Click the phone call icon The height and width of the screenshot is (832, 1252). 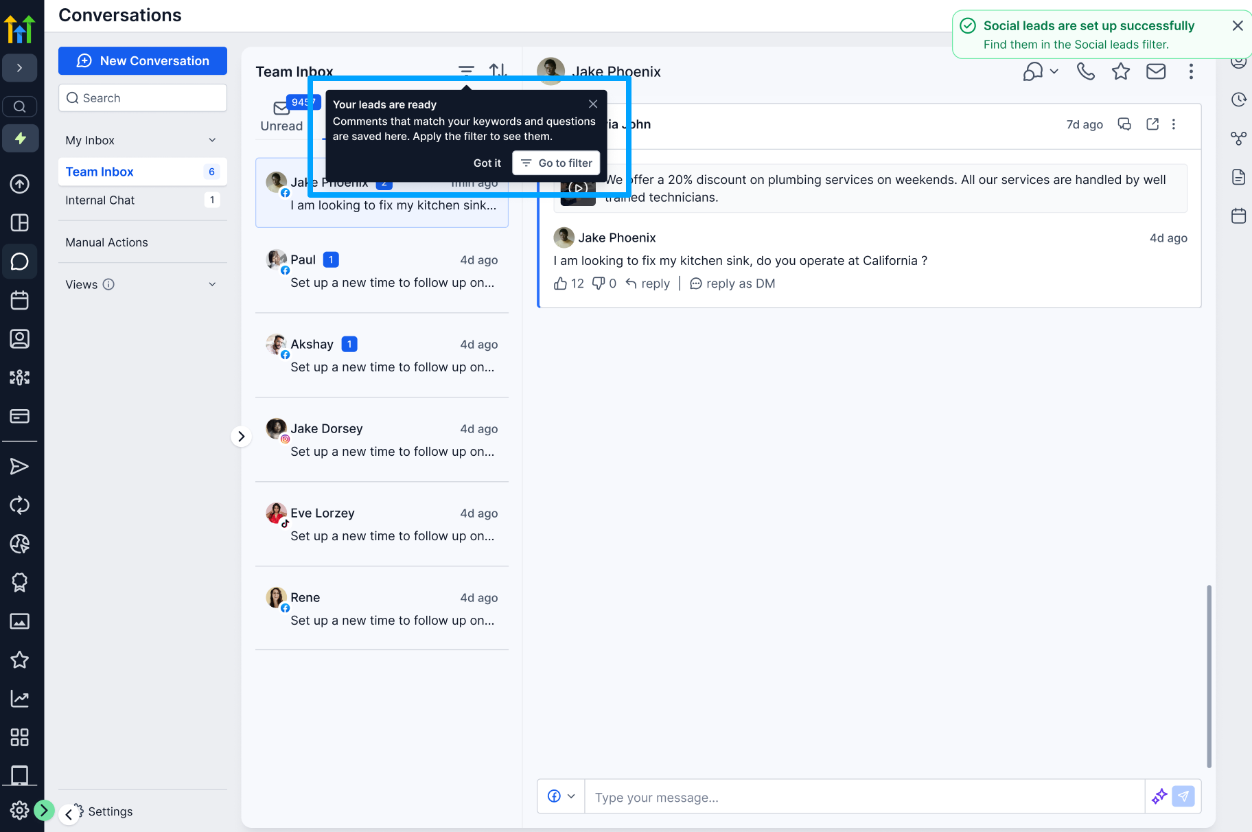coord(1085,71)
